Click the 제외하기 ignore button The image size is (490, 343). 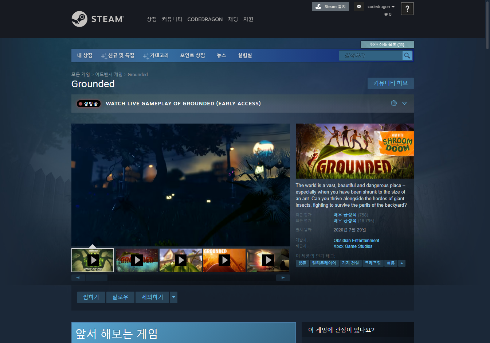pos(152,297)
